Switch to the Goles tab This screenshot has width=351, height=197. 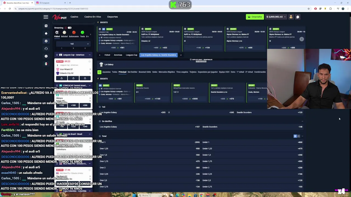click(155, 72)
